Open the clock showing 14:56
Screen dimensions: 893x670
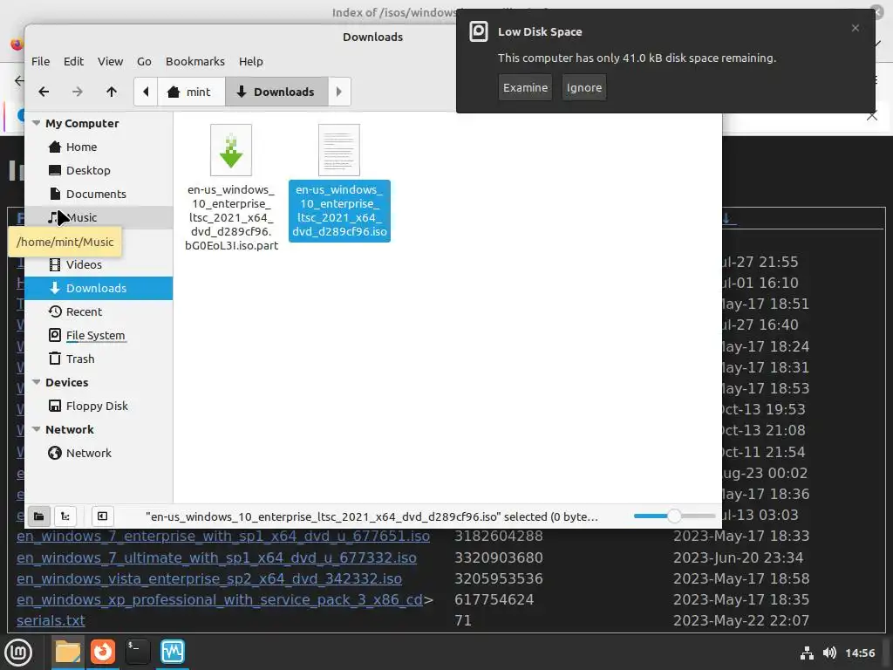point(860,653)
